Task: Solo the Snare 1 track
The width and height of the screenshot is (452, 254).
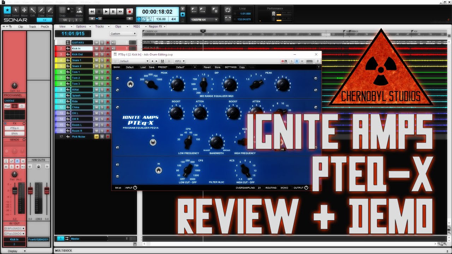Action: pos(102,60)
